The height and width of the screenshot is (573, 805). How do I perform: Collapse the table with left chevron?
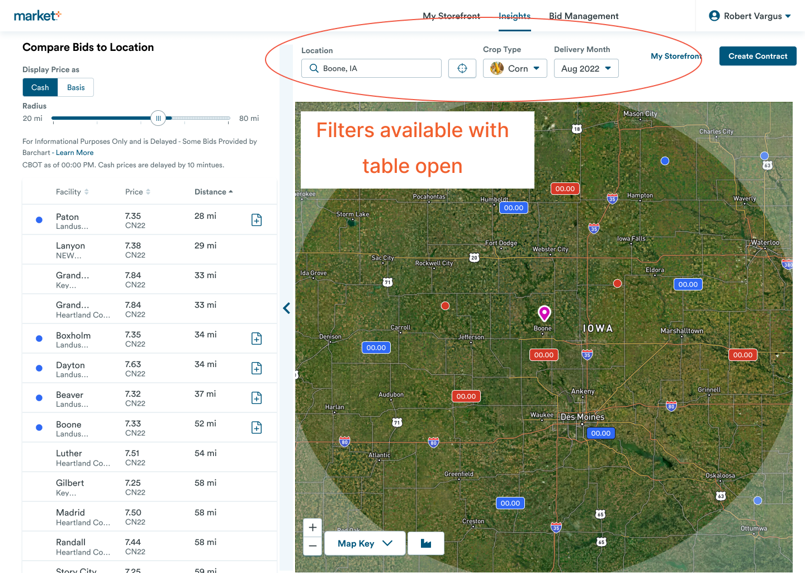pyautogui.click(x=286, y=308)
